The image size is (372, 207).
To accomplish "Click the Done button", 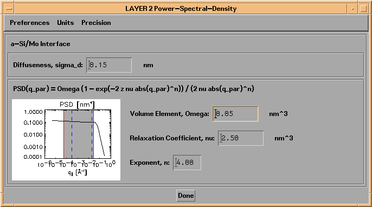I will point(186,196).
